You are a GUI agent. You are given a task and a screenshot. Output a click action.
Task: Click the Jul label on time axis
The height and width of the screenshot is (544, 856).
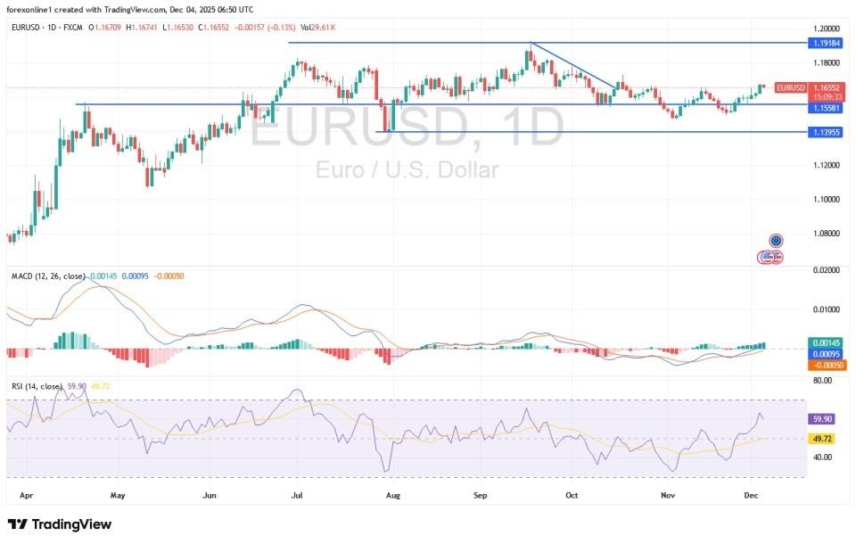coord(297,493)
